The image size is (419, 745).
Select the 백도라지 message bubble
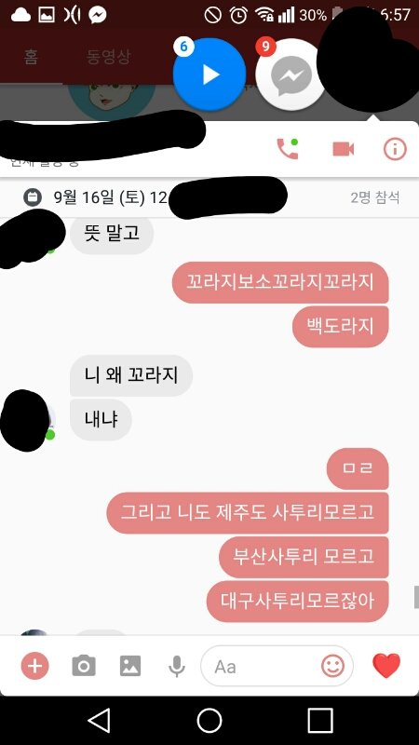point(340,327)
